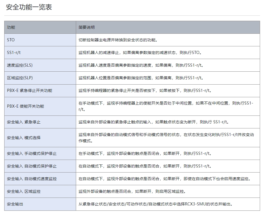Select the 安全输入 手动模式保护停止 cell

[40, 153]
